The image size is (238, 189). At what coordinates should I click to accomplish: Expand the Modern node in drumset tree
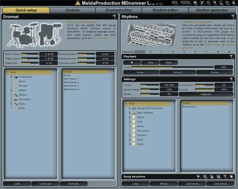coord(11,90)
